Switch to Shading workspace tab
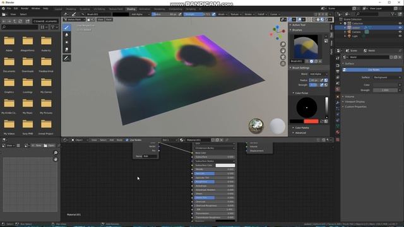 pyautogui.click(x=131, y=9)
